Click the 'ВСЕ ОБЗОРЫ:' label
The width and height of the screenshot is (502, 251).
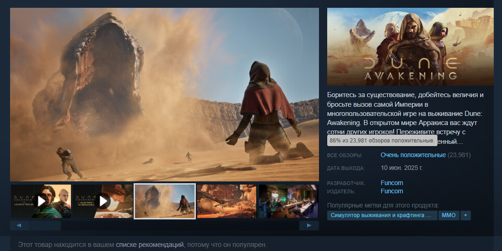(345, 155)
